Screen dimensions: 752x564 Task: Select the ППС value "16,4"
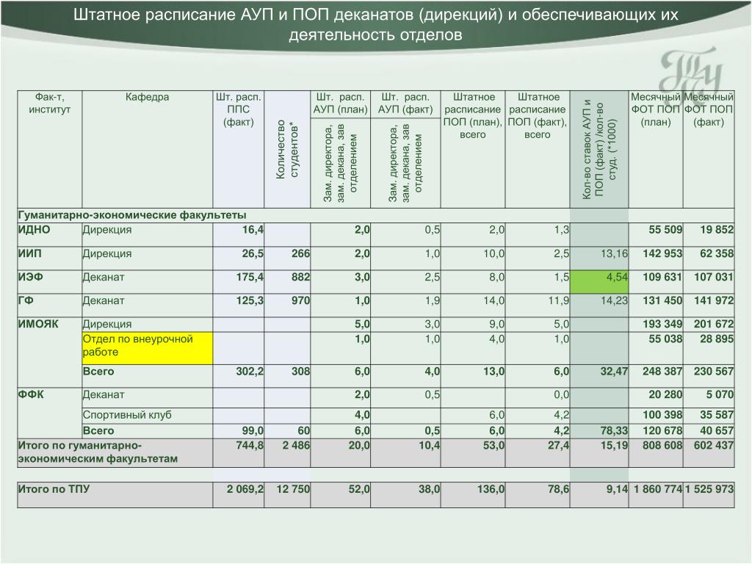pyautogui.click(x=253, y=230)
